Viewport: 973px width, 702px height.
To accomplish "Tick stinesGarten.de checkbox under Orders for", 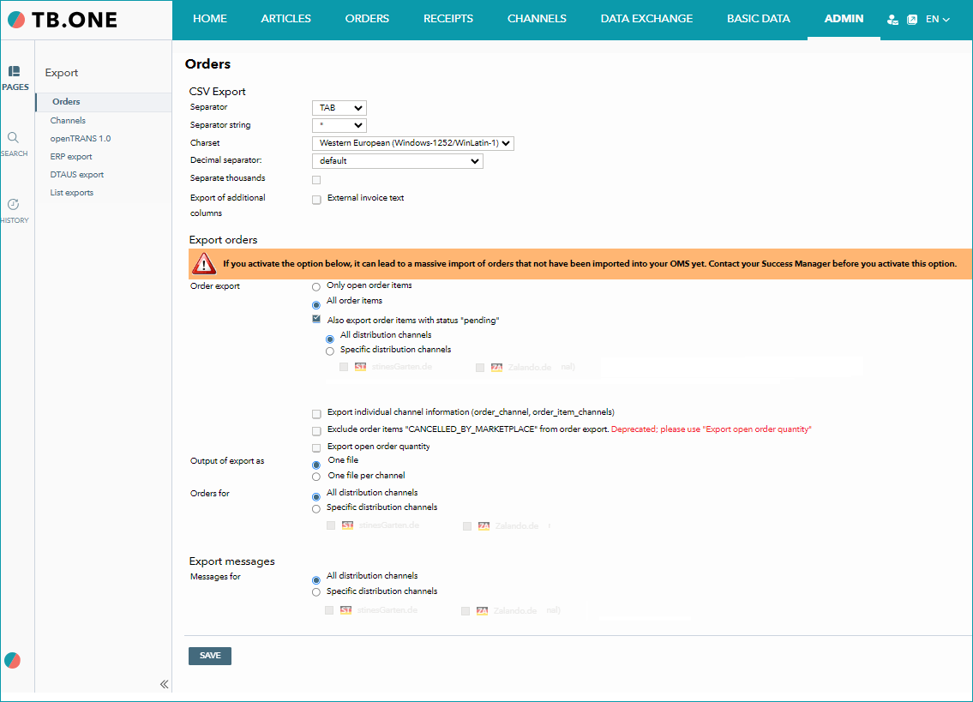I will click(x=331, y=525).
